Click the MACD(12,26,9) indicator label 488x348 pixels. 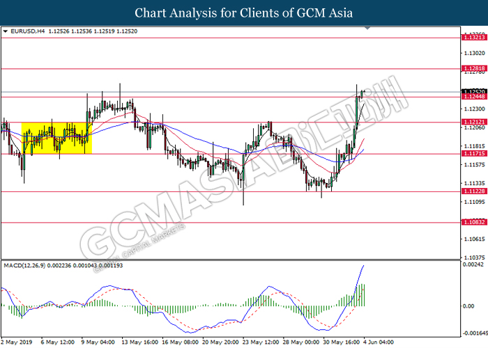coord(24,266)
